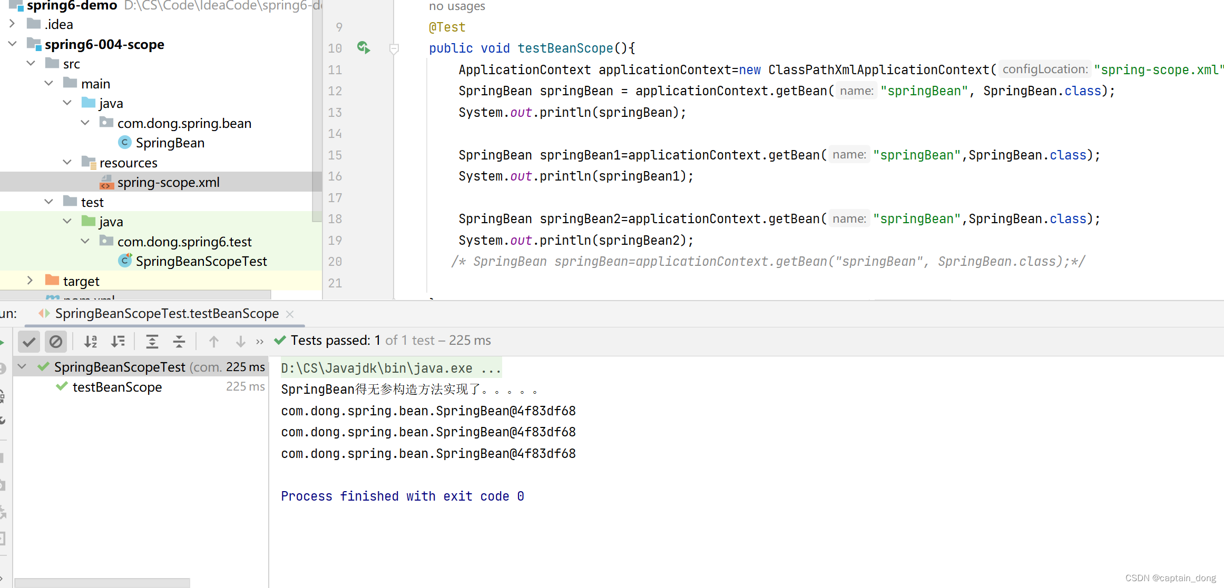Image resolution: width=1224 pixels, height=588 pixels.
Task: Click the java.exe command line in console output
Action: point(390,367)
